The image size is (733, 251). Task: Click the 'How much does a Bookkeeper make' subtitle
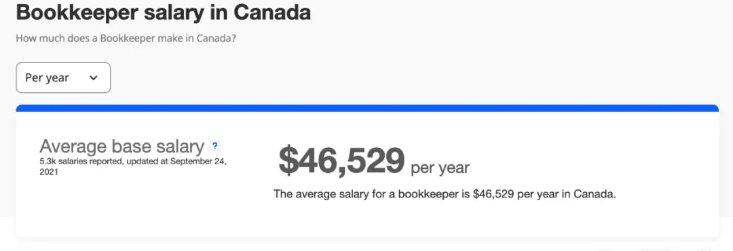coord(126,38)
